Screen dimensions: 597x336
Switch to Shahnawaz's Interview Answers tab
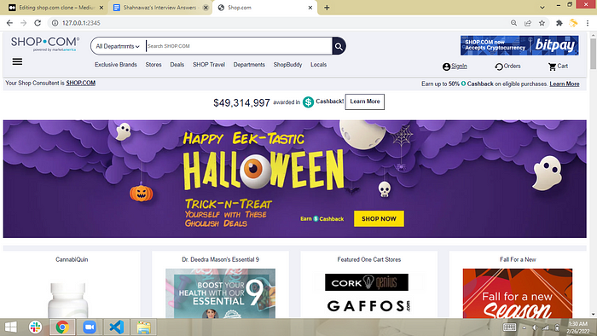tap(159, 8)
